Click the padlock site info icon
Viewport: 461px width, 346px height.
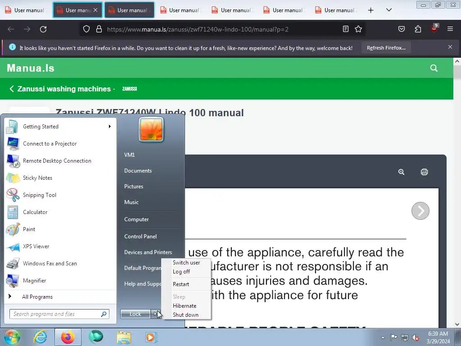click(x=99, y=29)
